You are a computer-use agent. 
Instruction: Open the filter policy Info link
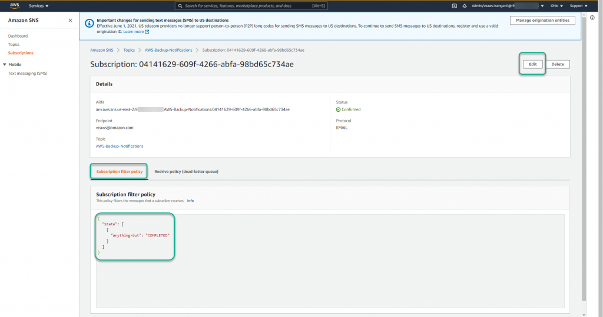click(190, 201)
